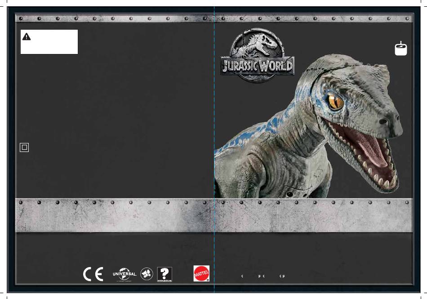Click the Universal globe logo
The width and height of the screenshot is (427, 299).
125,274
